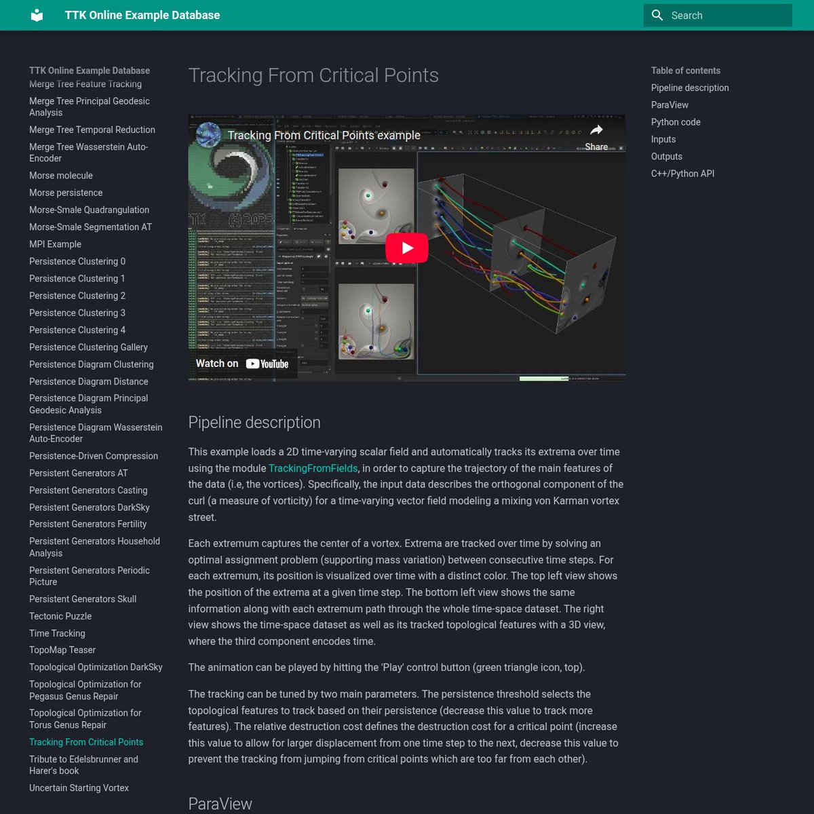Open Persistence Clustering 3
The height and width of the screenshot is (814, 814).
pyautogui.click(x=77, y=313)
